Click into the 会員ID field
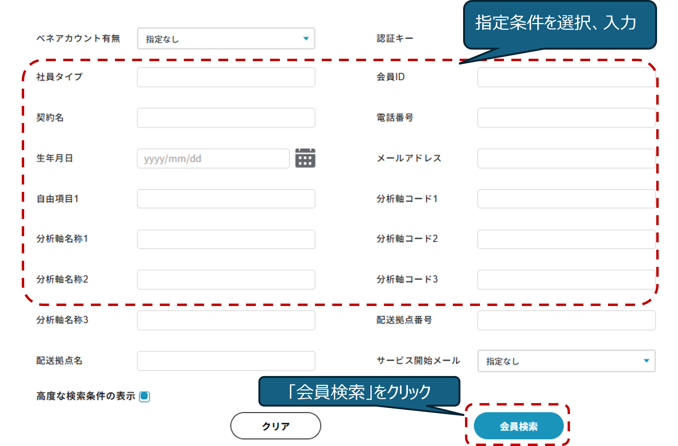 click(x=566, y=77)
